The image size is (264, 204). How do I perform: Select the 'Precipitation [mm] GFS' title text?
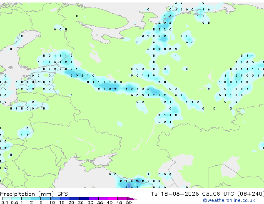(34, 194)
